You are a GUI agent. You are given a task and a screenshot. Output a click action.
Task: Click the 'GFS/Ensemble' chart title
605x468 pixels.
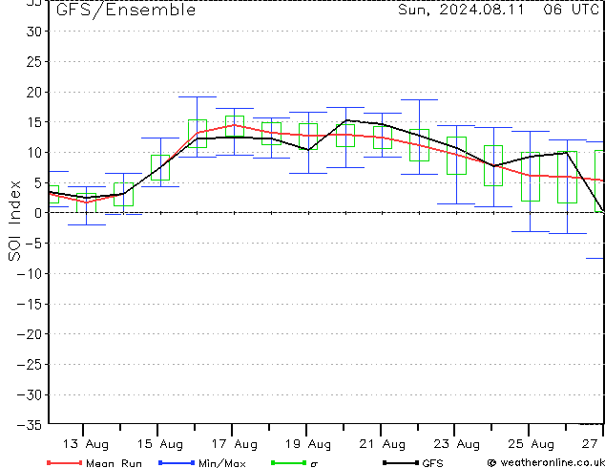coord(126,10)
